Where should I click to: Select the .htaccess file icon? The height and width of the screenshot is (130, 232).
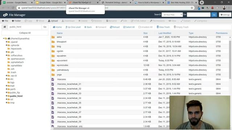point(53,79)
